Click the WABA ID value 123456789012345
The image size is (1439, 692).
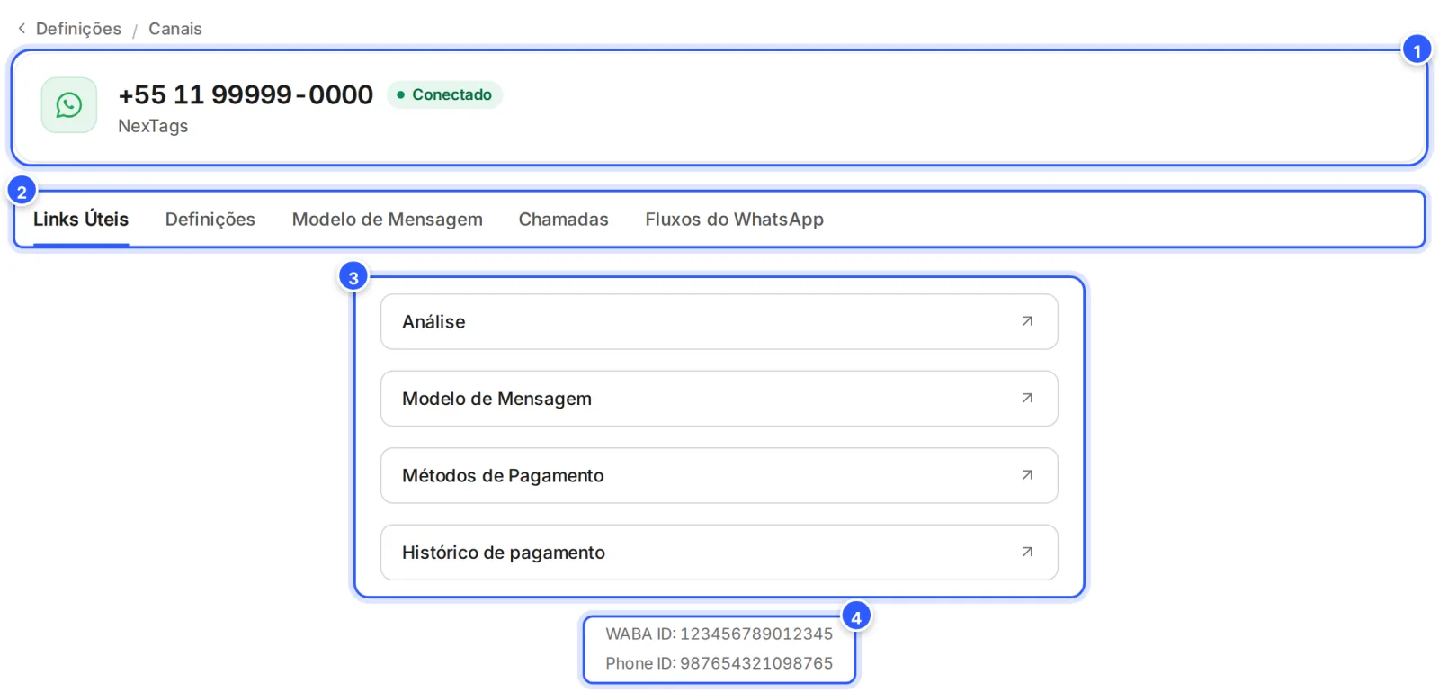point(756,634)
